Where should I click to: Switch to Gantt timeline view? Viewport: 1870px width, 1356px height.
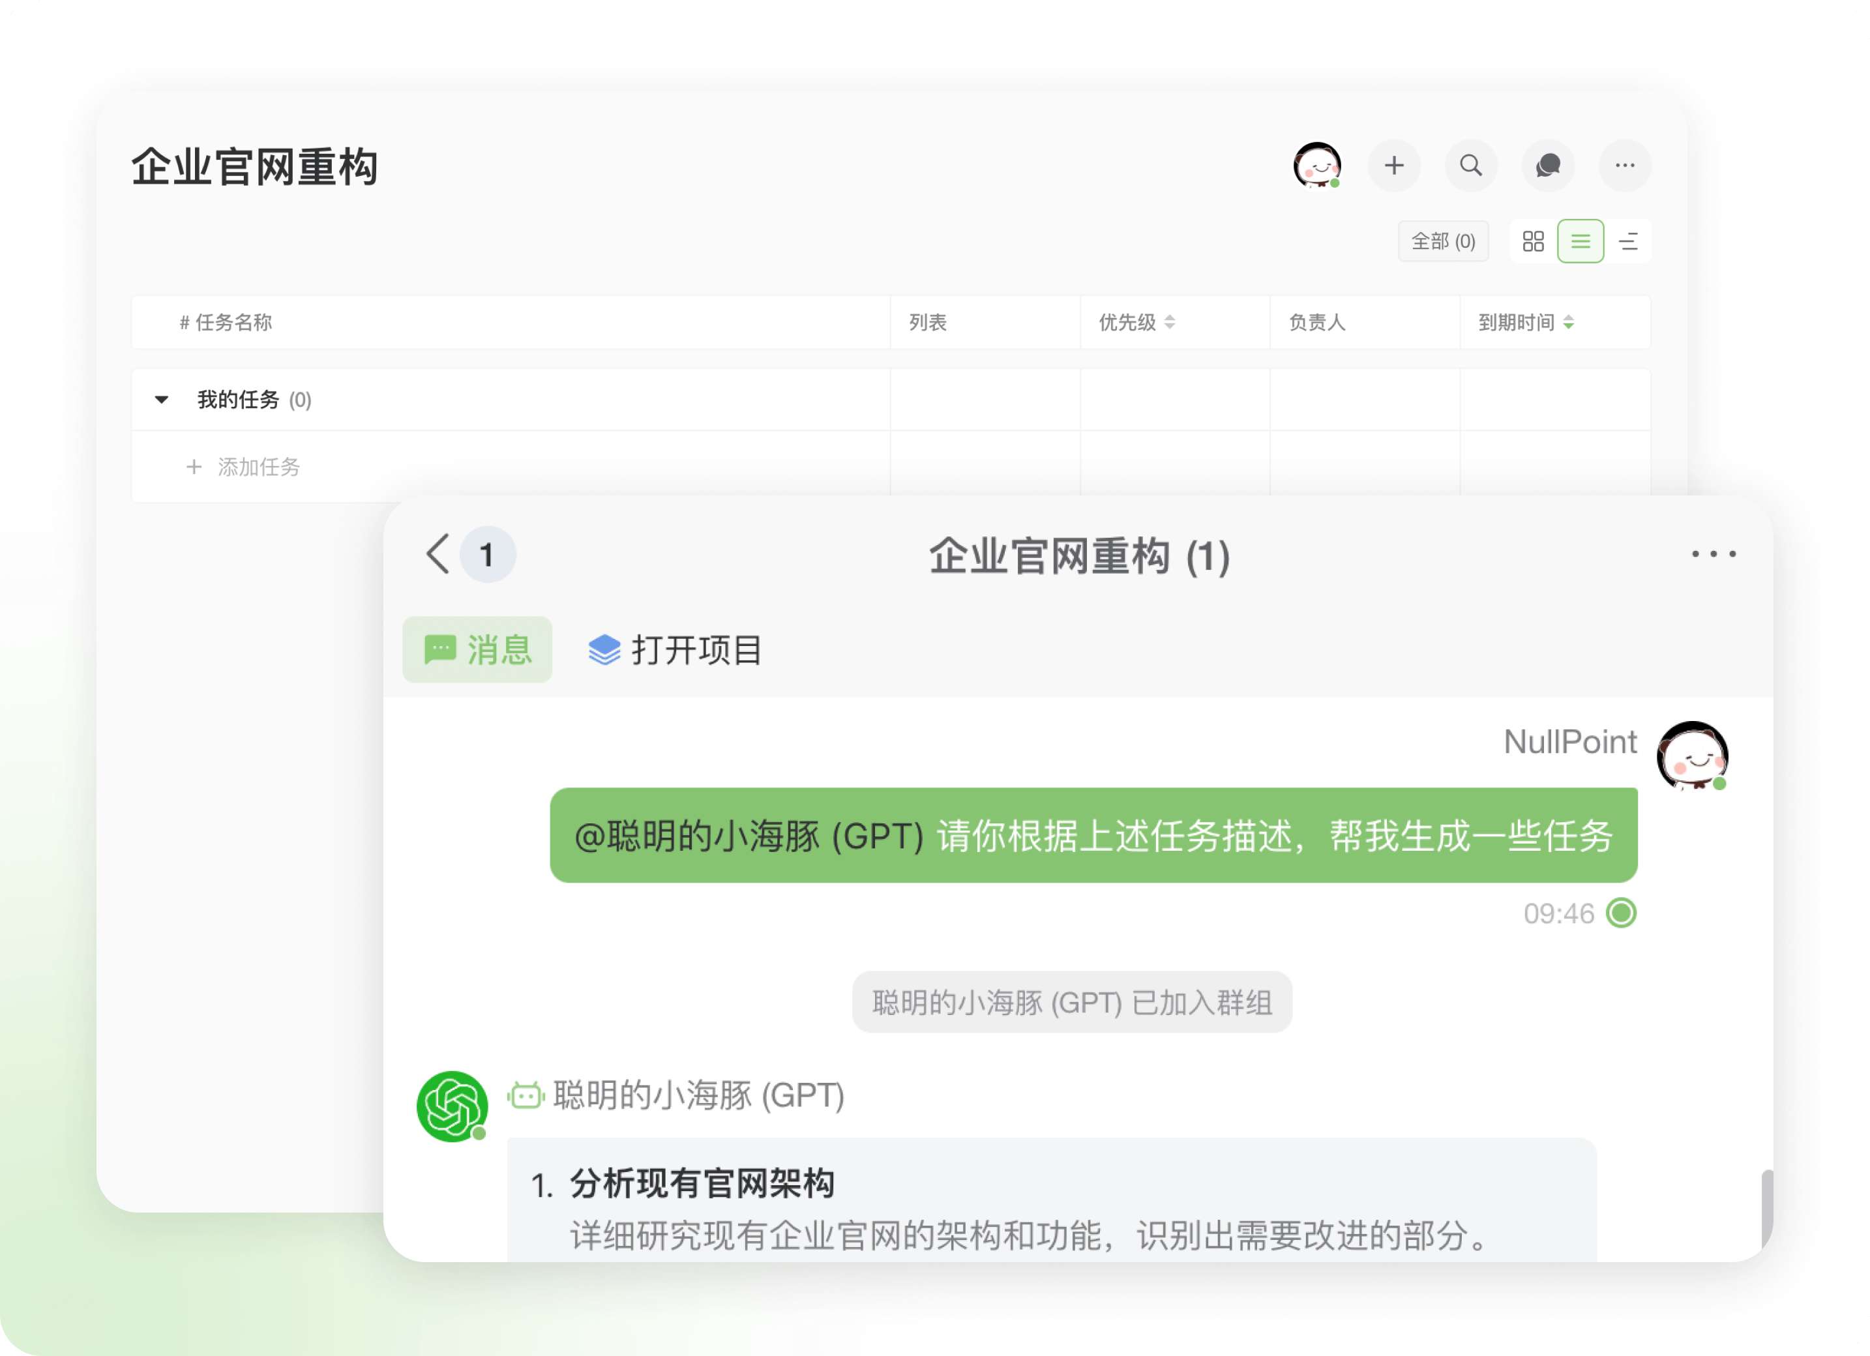click(1628, 241)
